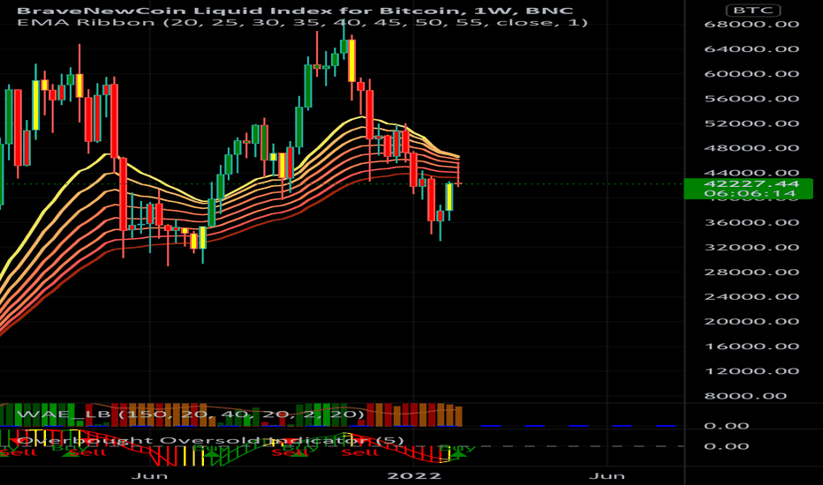The image size is (823, 485).
Task: Click the 12000.00 price axis label
Action: (751, 370)
